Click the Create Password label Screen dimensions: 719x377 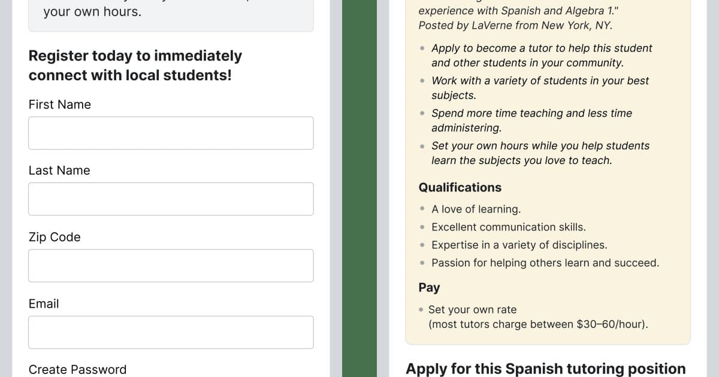[x=78, y=369]
